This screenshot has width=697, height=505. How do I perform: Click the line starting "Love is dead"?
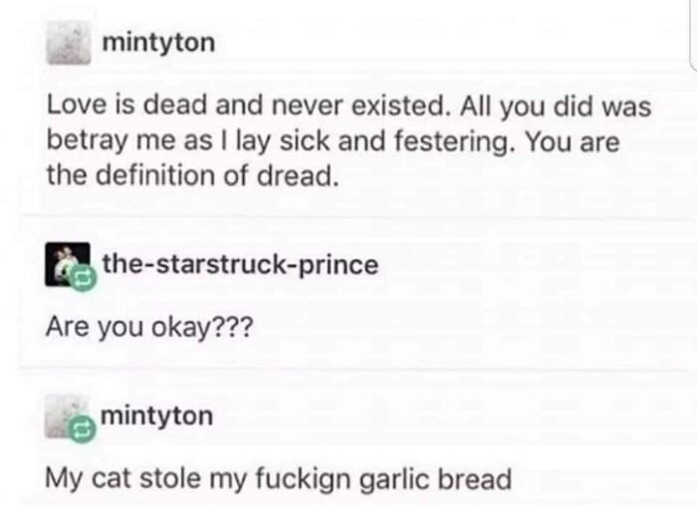[348, 105]
